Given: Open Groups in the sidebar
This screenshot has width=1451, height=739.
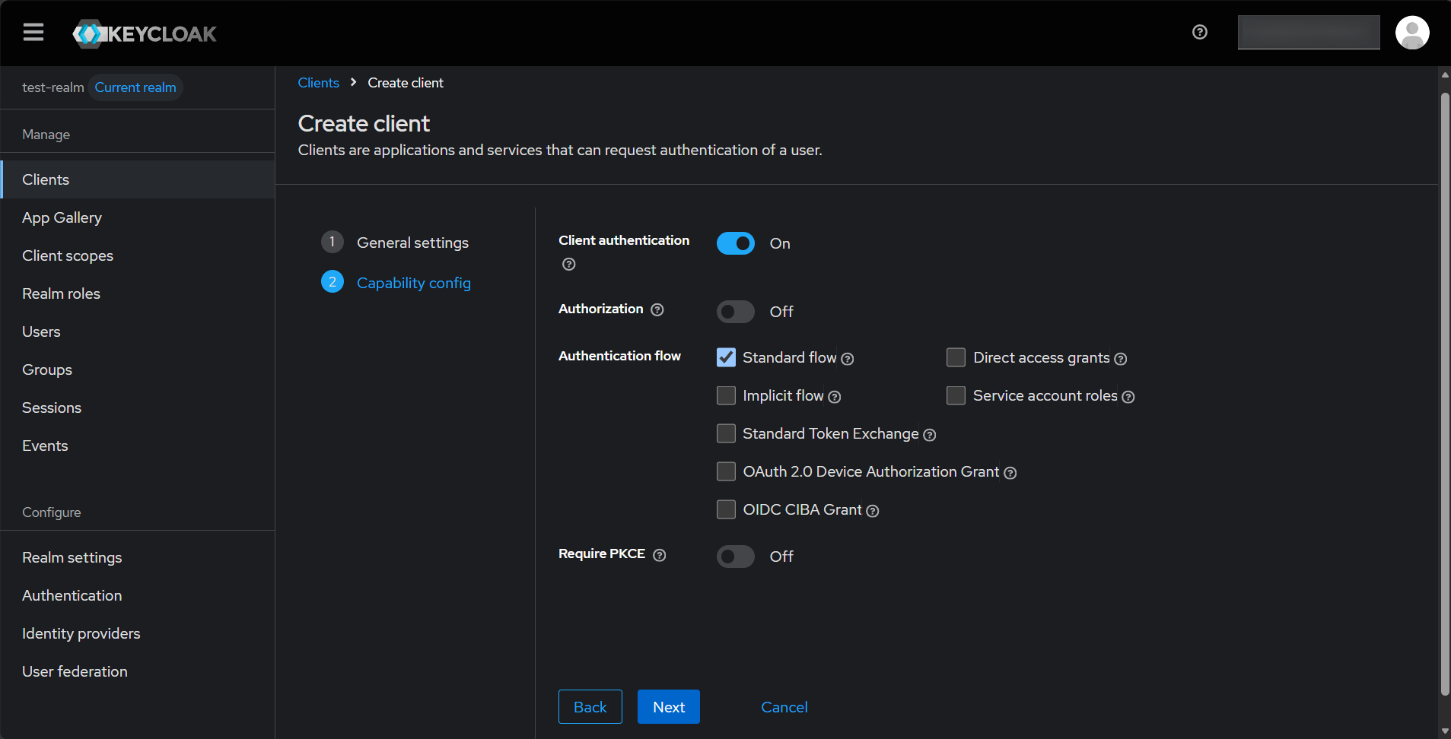Looking at the screenshot, I should (138, 369).
